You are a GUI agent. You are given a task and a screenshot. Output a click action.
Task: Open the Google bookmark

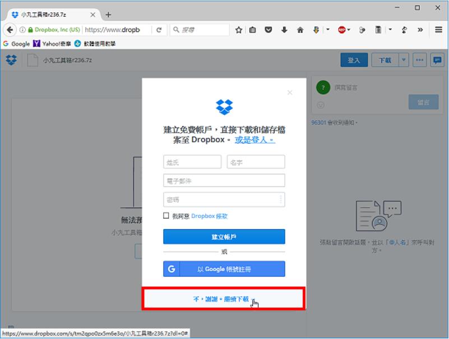pos(17,44)
